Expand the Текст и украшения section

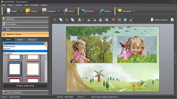click(25, 92)
